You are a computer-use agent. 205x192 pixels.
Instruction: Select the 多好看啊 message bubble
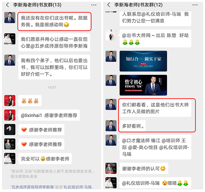coord(133,126)
